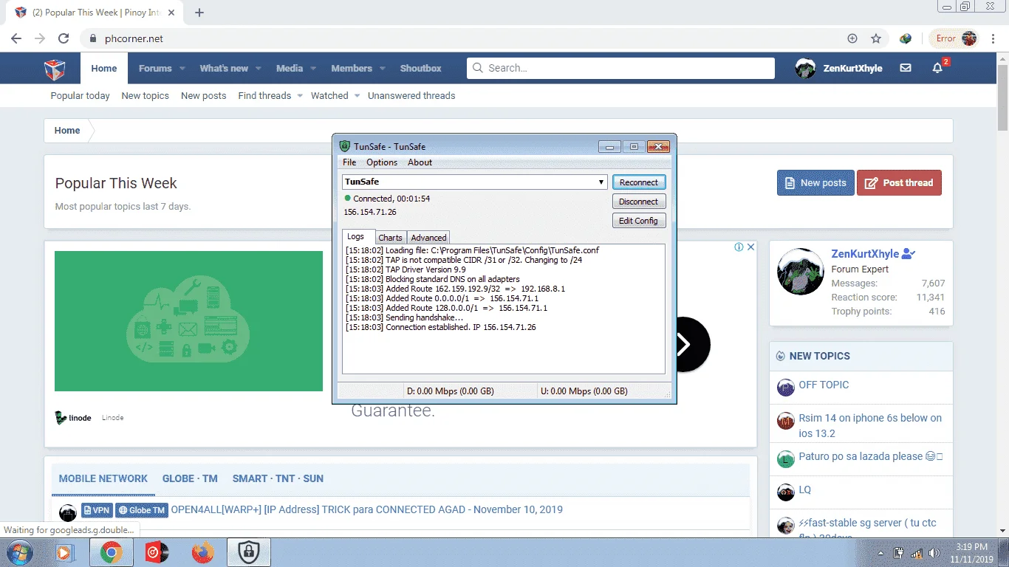Open the Popular today link
Image resolution: width=1009 pixels, height=567 pixels.
80,96
